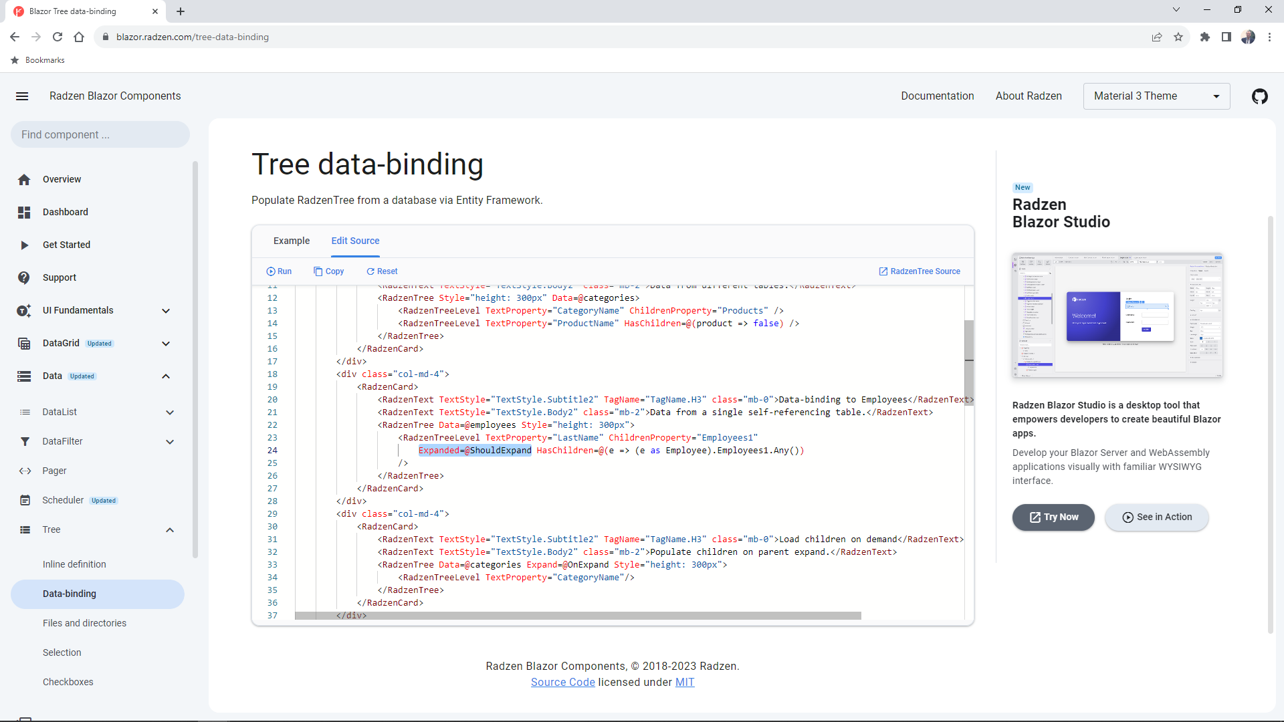Close the Blazor Tree data-binding tab
Viewport: 1284px width, 722px height.
[155, 11]
